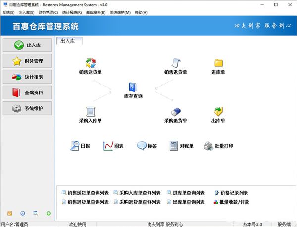Open the 进库单查询列表 link
The height and width of the screenshot is (227, 297).
(189, 193)
